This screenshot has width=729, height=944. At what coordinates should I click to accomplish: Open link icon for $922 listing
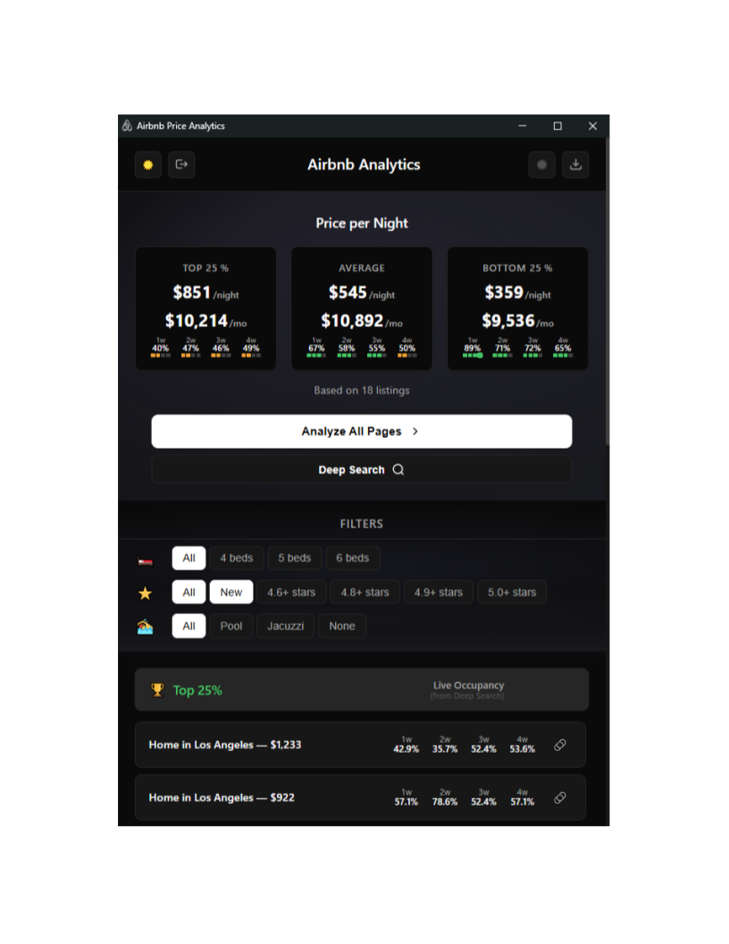pyautogui.click(x=560, y=797)
